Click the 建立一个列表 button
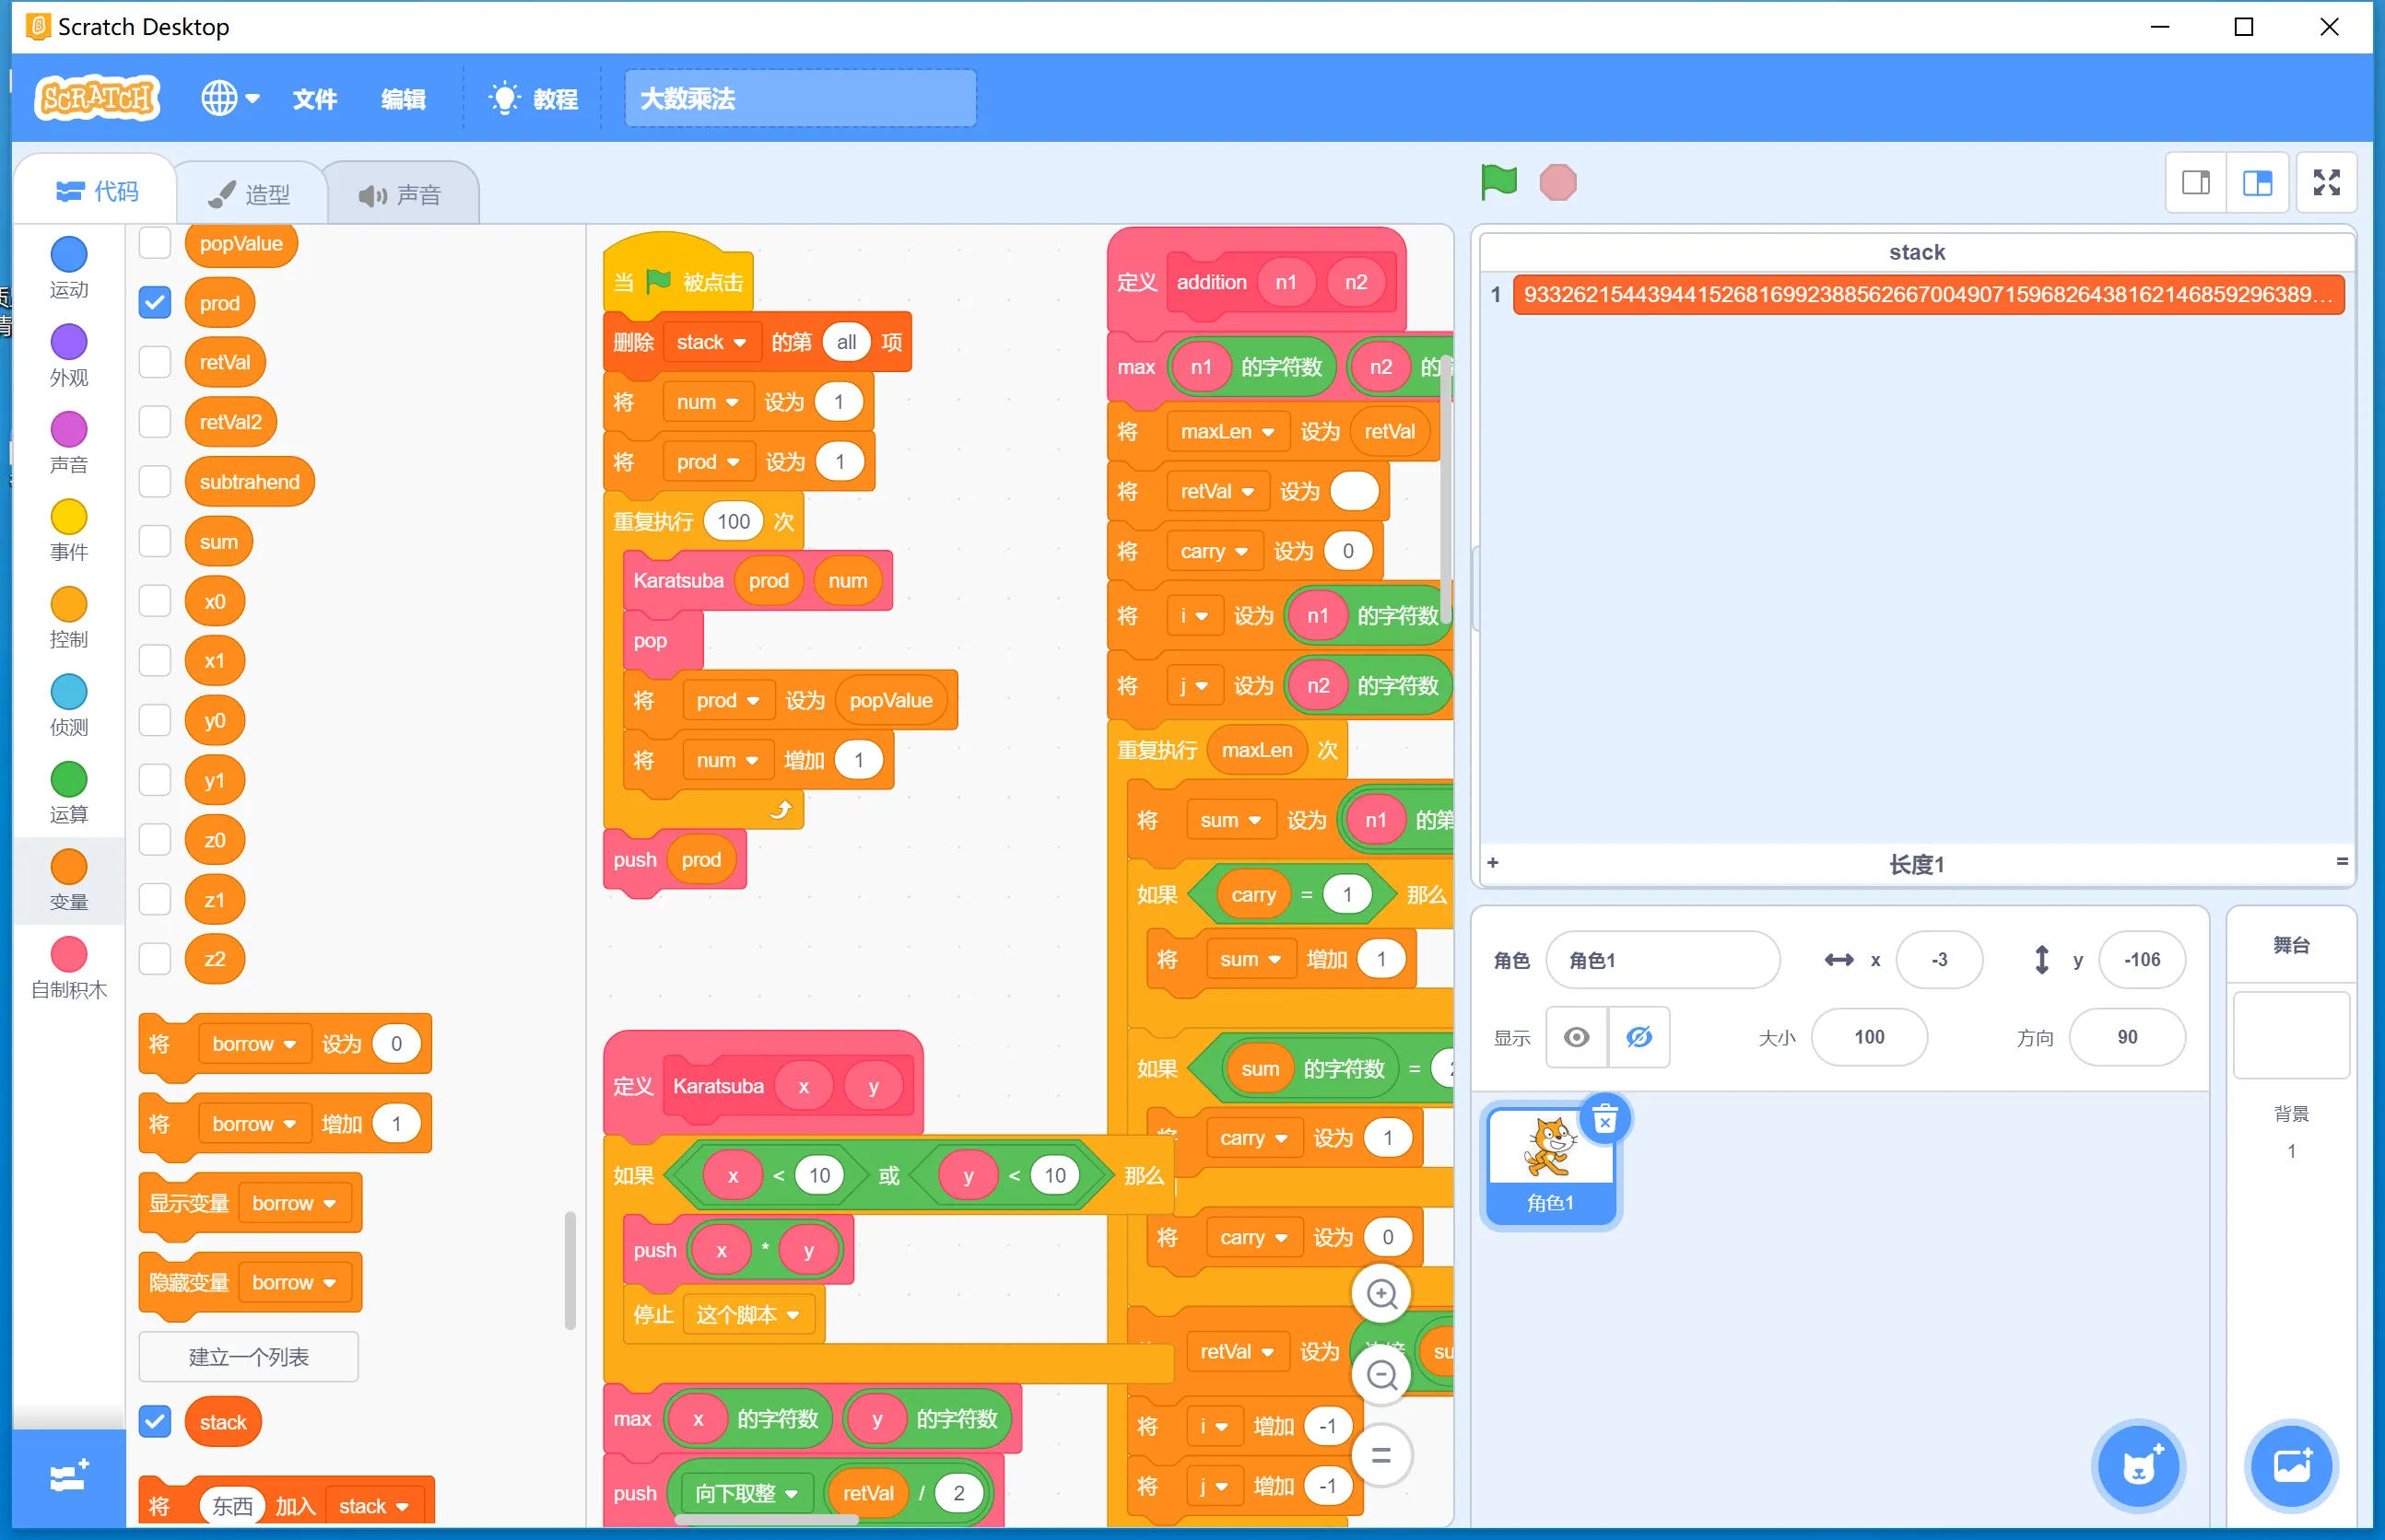Screen dimensions: 2385x1540 pos(248,1357)
